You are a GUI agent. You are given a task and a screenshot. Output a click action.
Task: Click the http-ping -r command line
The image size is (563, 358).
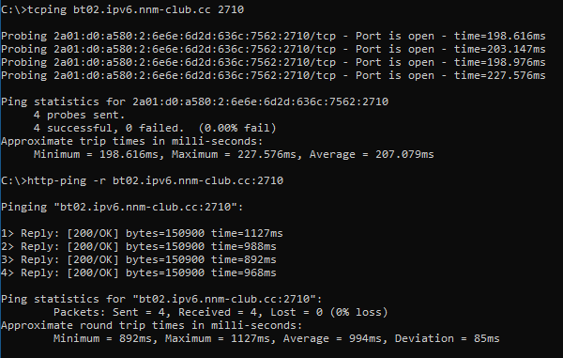(143, 180)
